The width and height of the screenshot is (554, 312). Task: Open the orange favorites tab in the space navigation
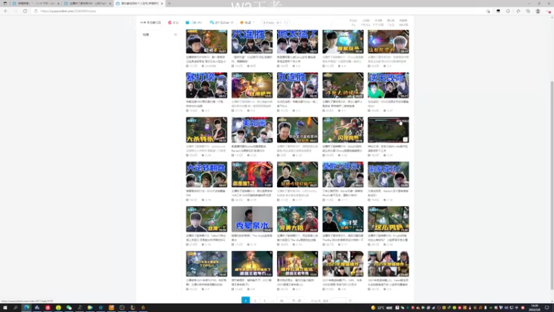pos(247,22)
